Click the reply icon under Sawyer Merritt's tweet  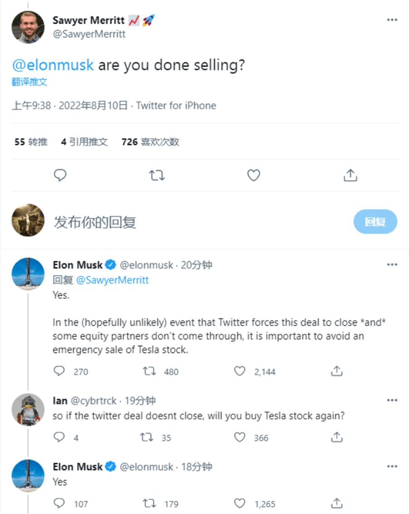click(x=60, y=176)
